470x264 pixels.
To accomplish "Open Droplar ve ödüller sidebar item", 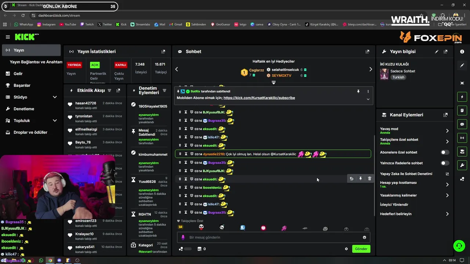I will click(x=32, y=132).
